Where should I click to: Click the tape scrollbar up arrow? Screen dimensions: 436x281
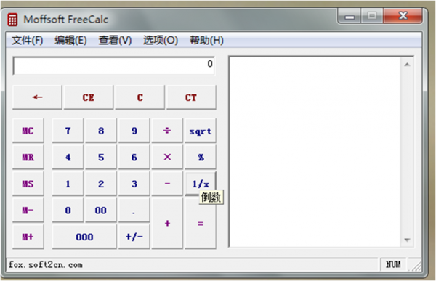click(x=407, y=65)
